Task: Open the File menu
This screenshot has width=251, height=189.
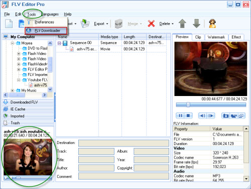Action: (7, 14)
